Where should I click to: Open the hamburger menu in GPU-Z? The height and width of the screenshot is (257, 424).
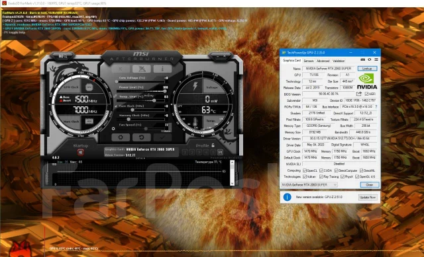coord(376,59)
